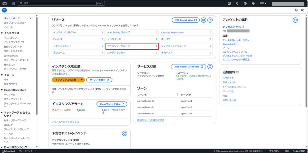Select ダッシュボード in sidebar
Image resolution: width=308 pixels, height=153 pixels.
point(12,18)
